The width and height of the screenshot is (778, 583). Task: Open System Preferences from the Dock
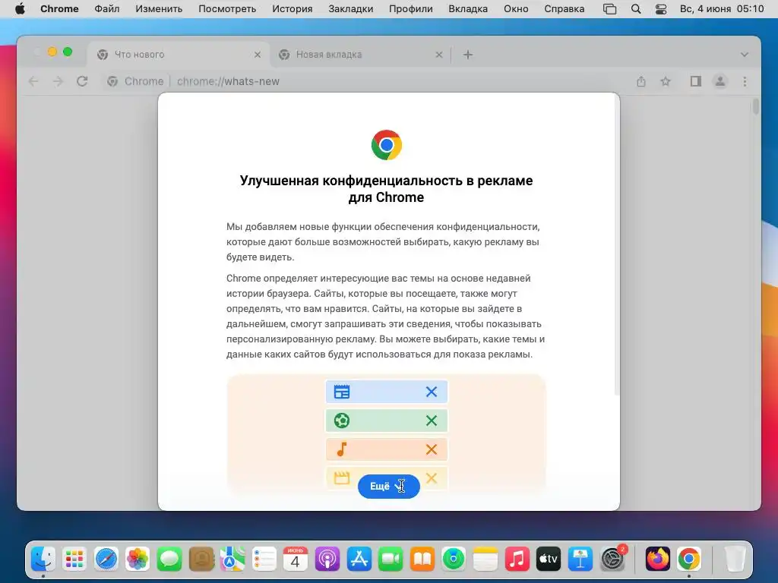pos(612,559)
